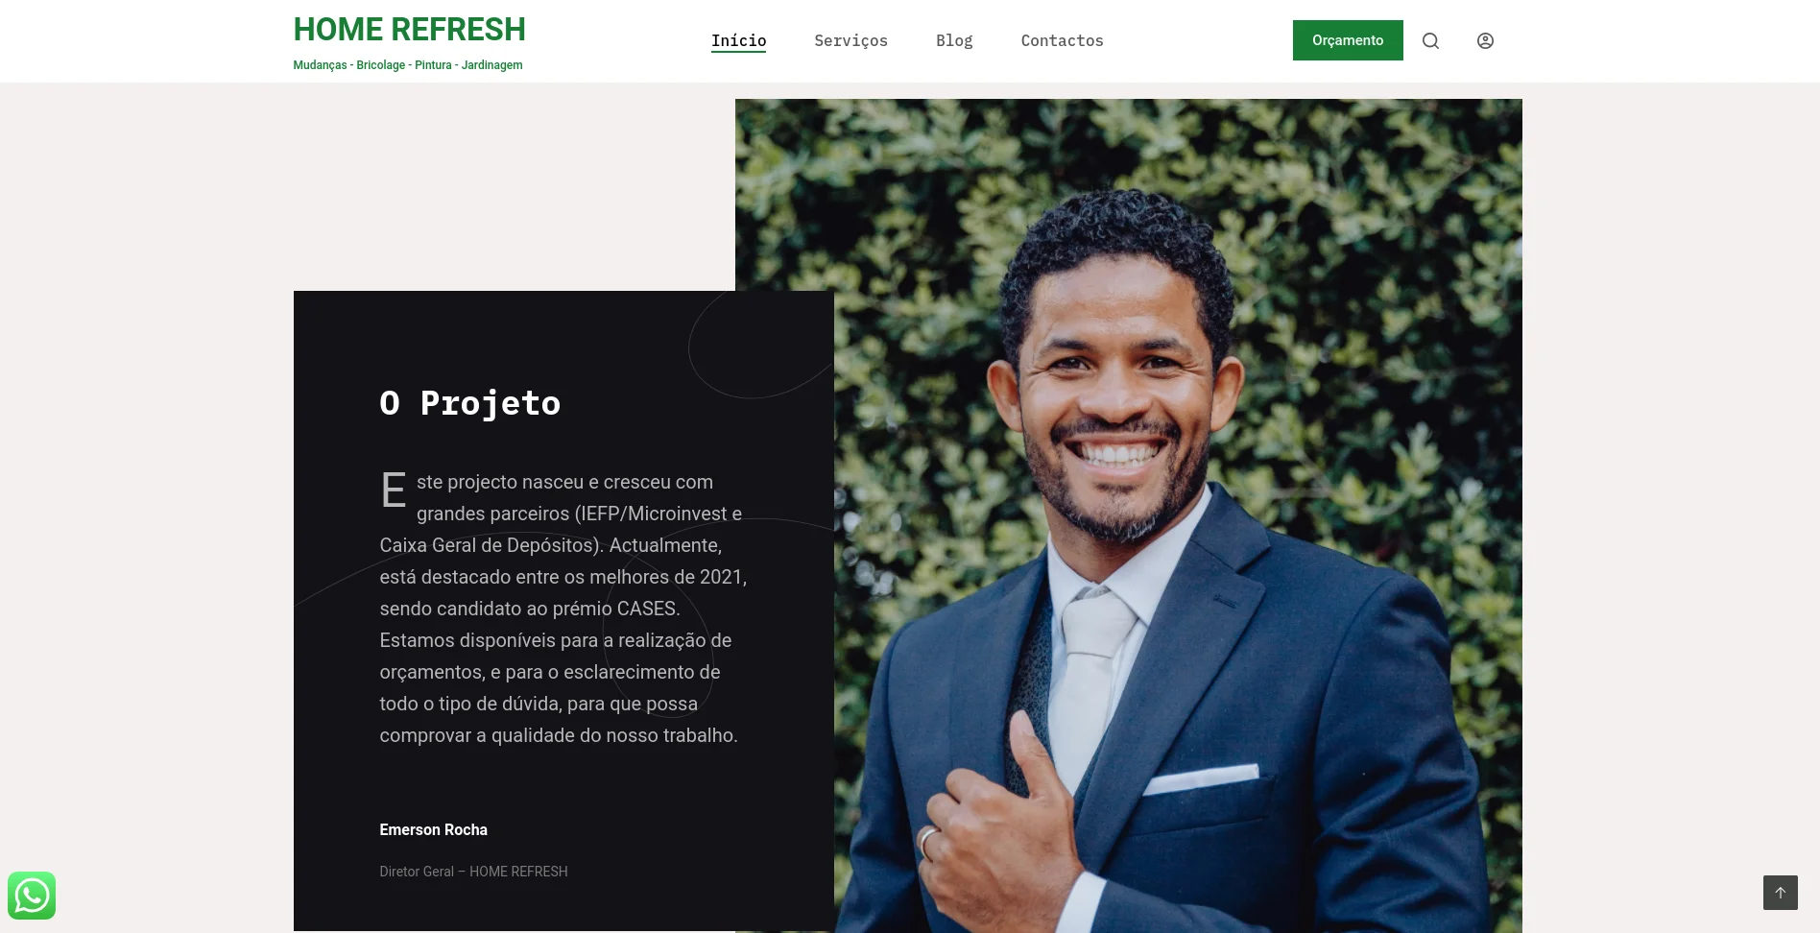1820x933 pixels.
Task: Click the name Emerson Rocha
Action: click(433, 829)
